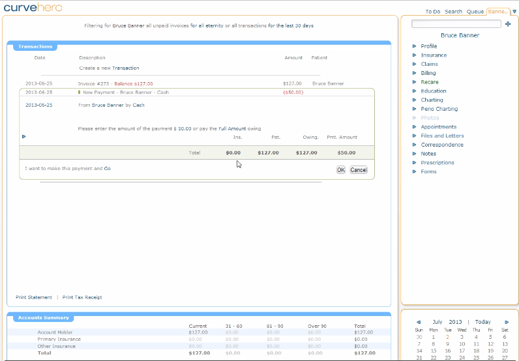The height and width of the screenshot is (361, 519).
Task: Open Insurance section
Action: click(x=434, y=55)
